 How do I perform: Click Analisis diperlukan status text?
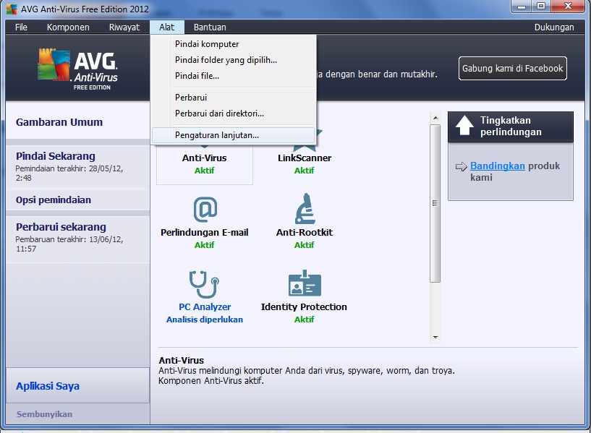point(205,320)
